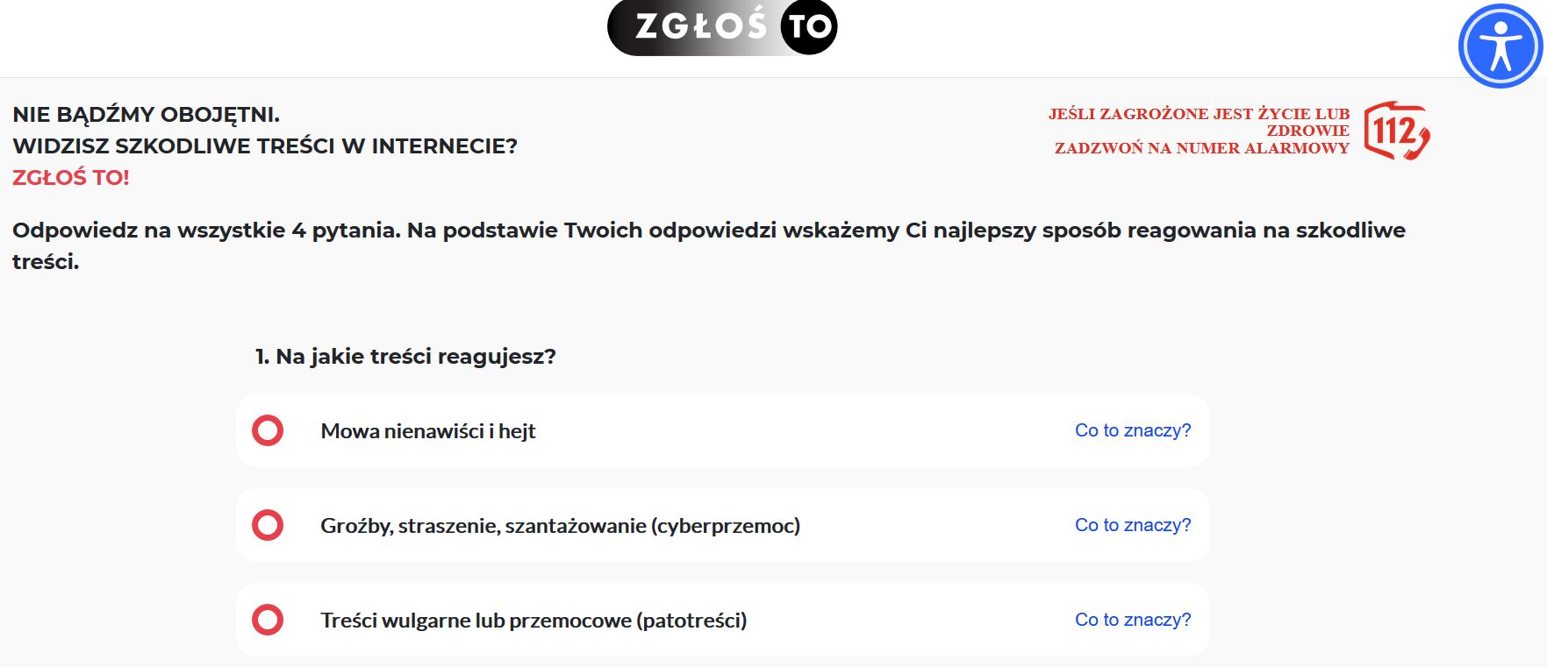1547x667 pixels.
Task: Select the patotreści option's radio button
Action: [x=269, y=619]
